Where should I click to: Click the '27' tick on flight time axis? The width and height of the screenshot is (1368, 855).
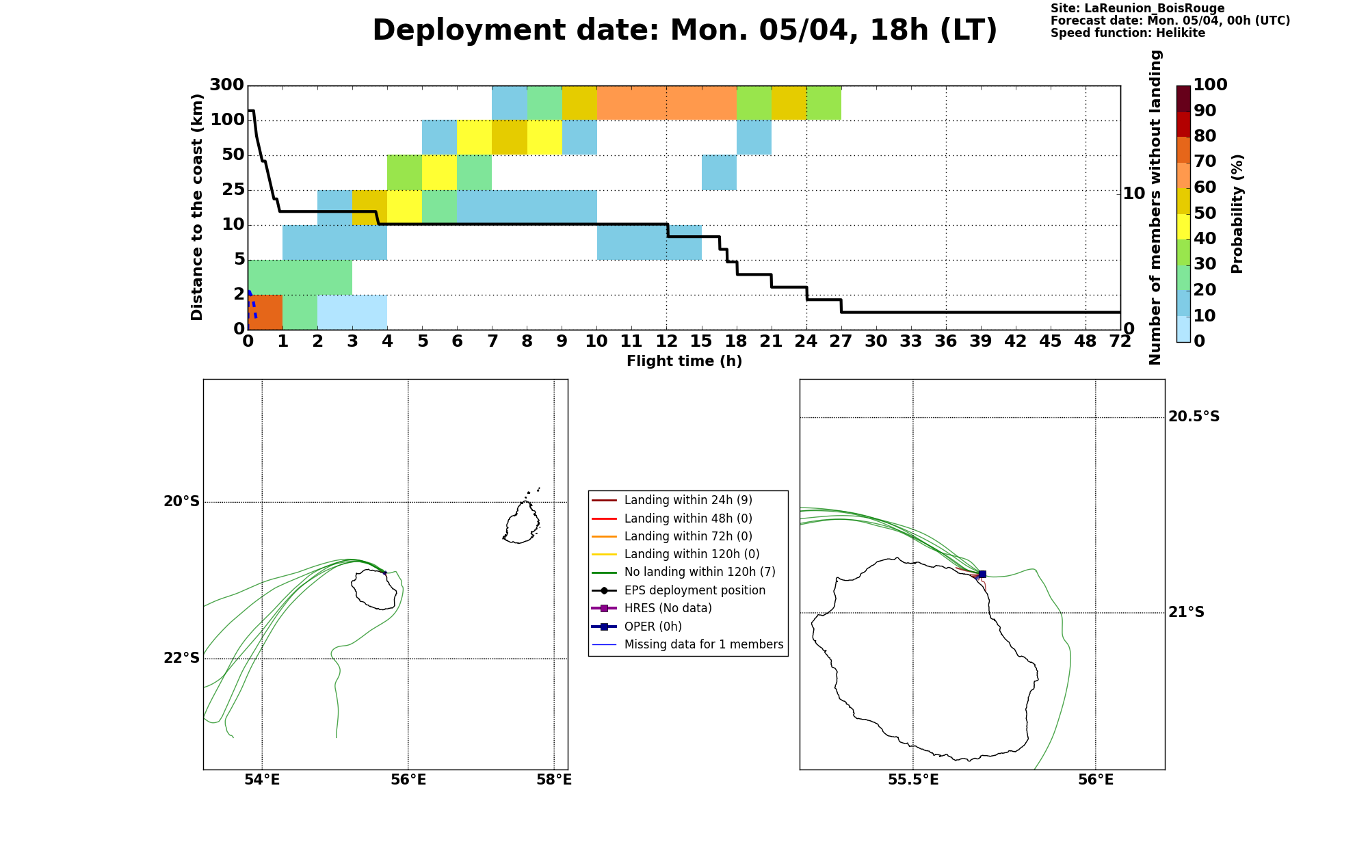(x=841, y=341)
